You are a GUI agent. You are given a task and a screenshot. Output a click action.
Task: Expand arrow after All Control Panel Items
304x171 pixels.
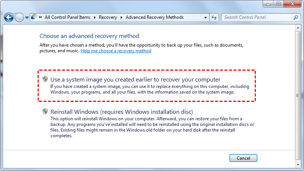coord(95,17)
